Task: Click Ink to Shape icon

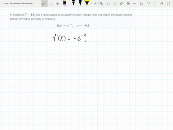Action: pos(108,3)
